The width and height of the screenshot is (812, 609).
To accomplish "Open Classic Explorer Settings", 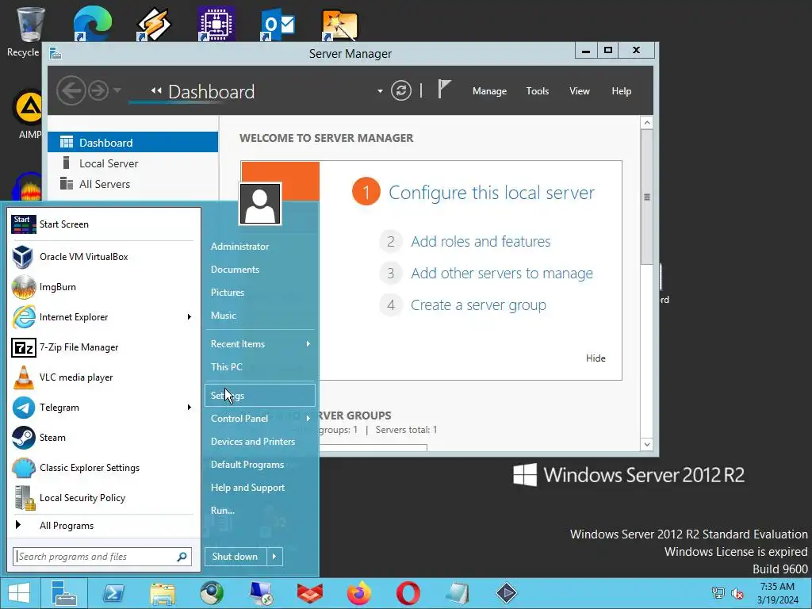I will (x=104, y=468).
